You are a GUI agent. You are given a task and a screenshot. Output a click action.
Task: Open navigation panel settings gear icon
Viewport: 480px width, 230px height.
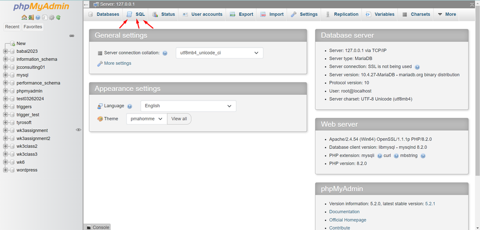(51, 17)
